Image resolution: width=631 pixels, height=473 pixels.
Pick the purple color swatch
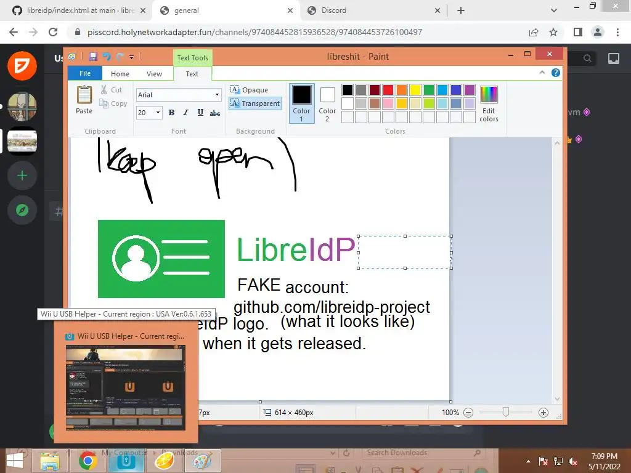(x=469, y=90)
